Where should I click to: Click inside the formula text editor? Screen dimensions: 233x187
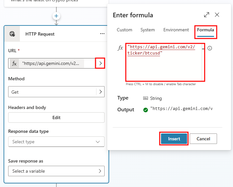click(165, 62)
